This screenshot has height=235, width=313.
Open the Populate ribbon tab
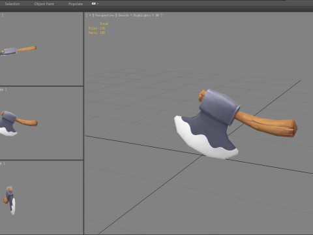point(76,4)
